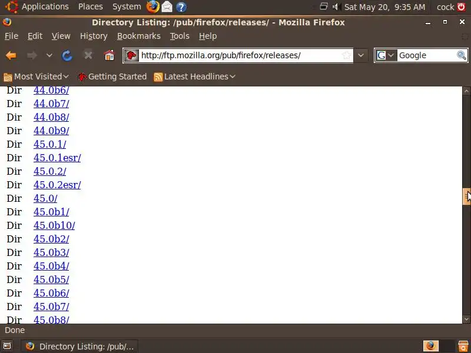Click the search magnifier icon

pyautogui.click(x=462, y=55)
